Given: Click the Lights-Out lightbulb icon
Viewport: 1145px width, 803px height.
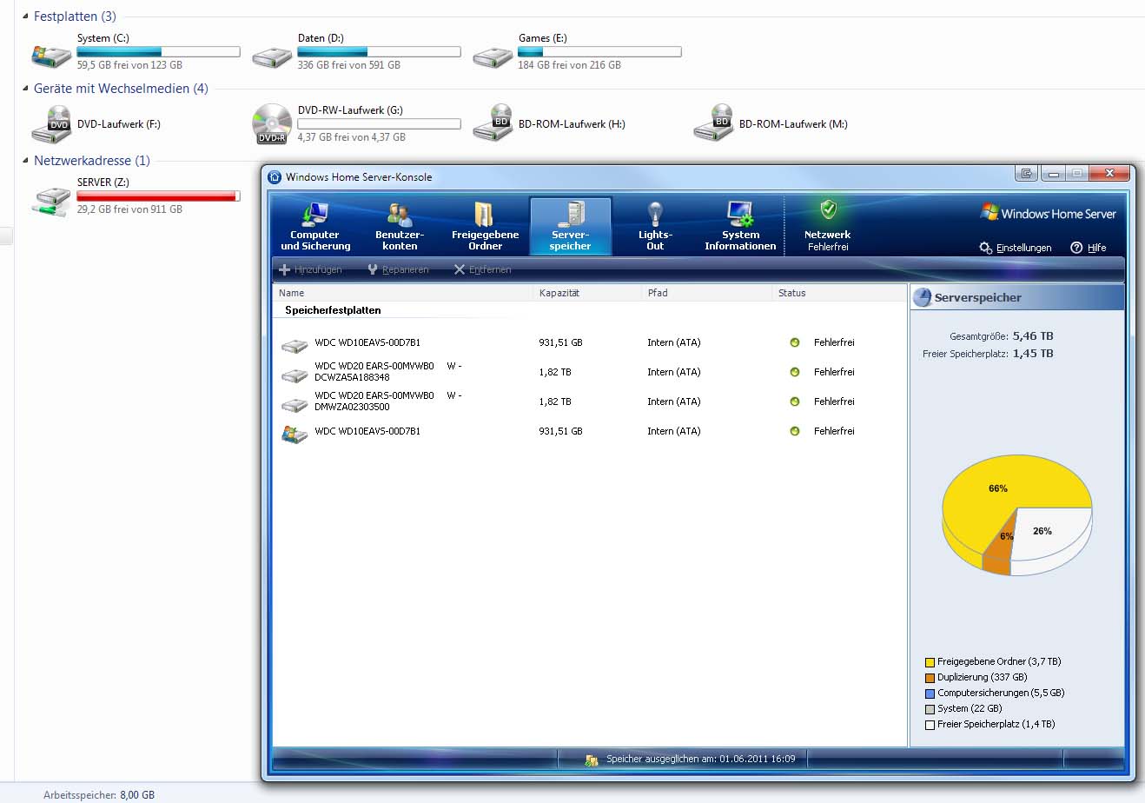Looking at the screenshot, I should pos(655,215).
